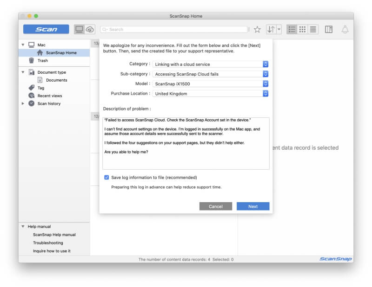372x287 pixels.
Task: Click the Cancel button
Action: pyautogui.click(x=216, y=206)
